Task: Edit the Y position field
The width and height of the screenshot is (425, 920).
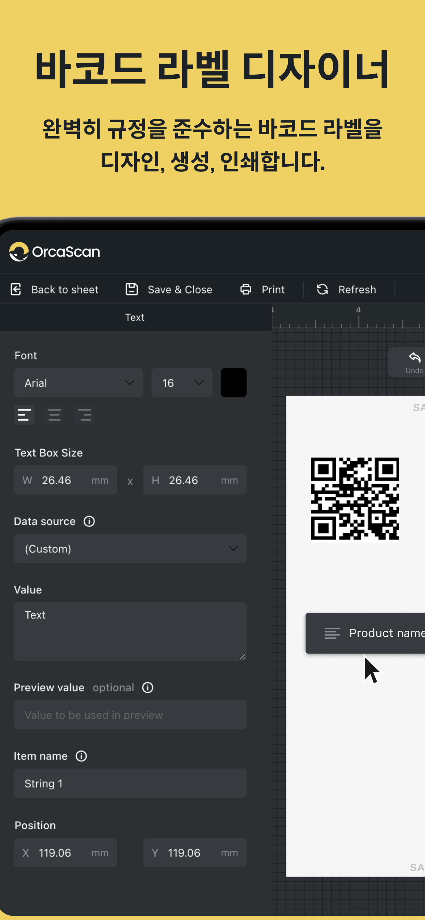Action: click(x=195, y=853)
